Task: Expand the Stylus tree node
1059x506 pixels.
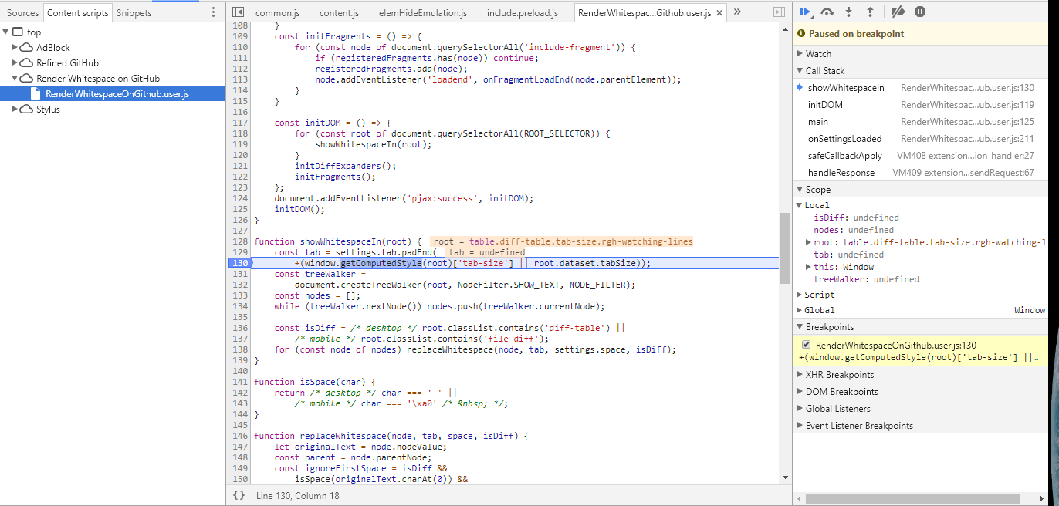Action: [15, 110]
